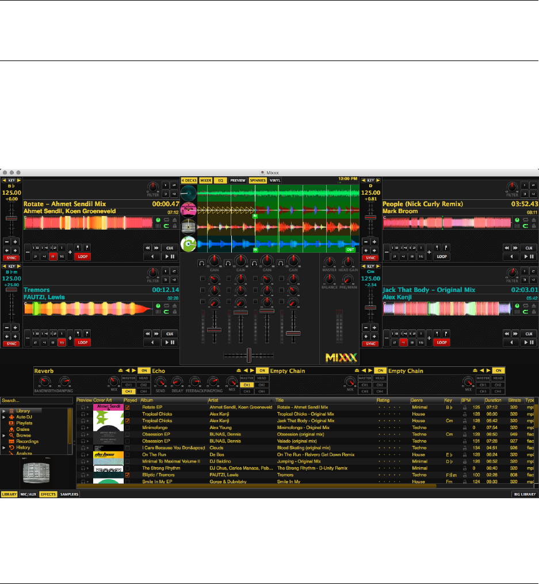Viewport: 539px width, 584px height.
Task: Check Played for Minimofongo track
Action: (128, 427)
